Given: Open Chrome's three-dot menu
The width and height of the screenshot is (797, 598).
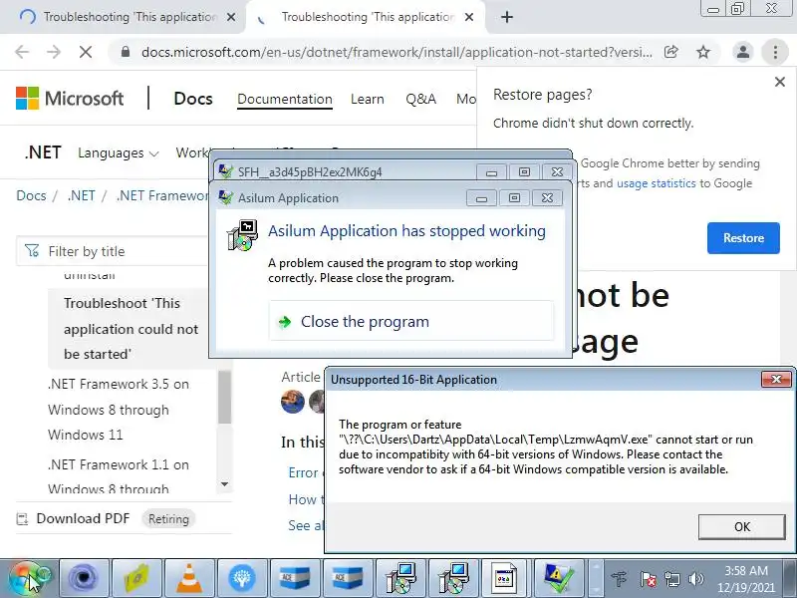Looking at the screenshot, I should point(775,52).
